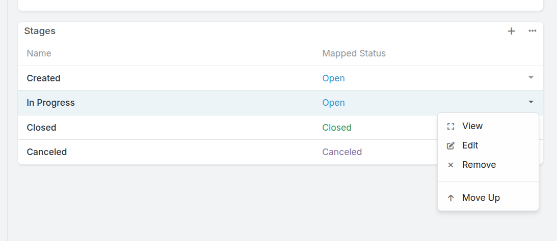
Task: Click the View expand icon in menu
Action: [451, 126]
